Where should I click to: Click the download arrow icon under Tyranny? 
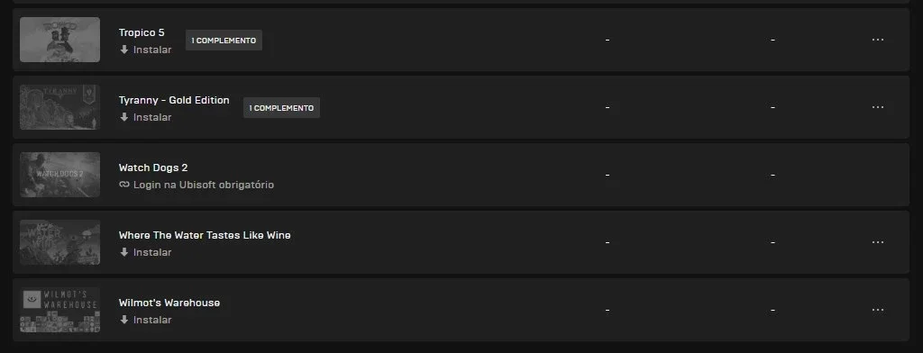(124, 117)
